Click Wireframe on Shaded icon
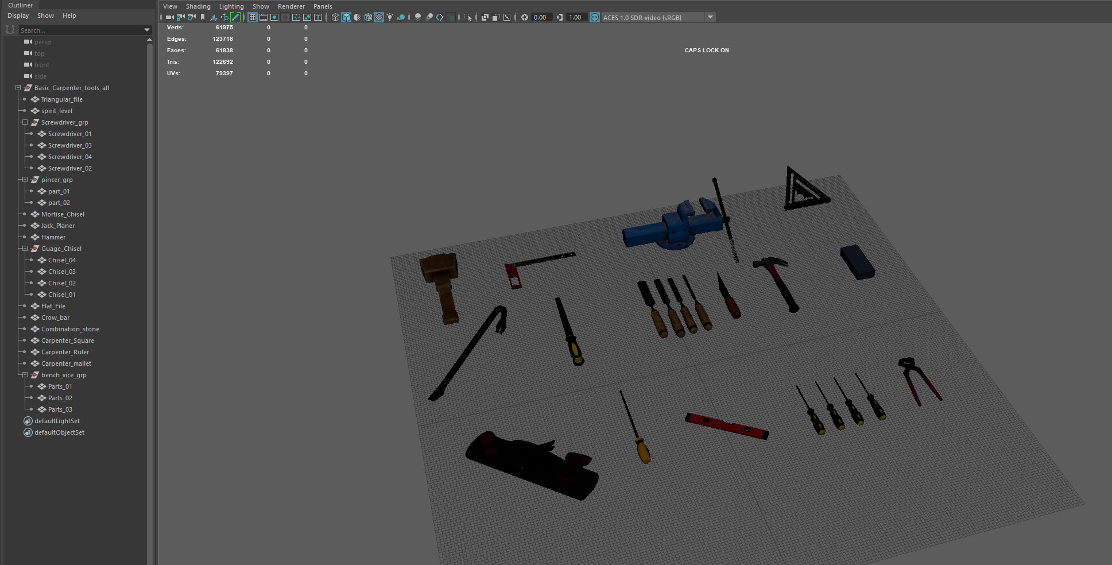Viewport: 1112px width, 565px height. [x=368, y=17]
